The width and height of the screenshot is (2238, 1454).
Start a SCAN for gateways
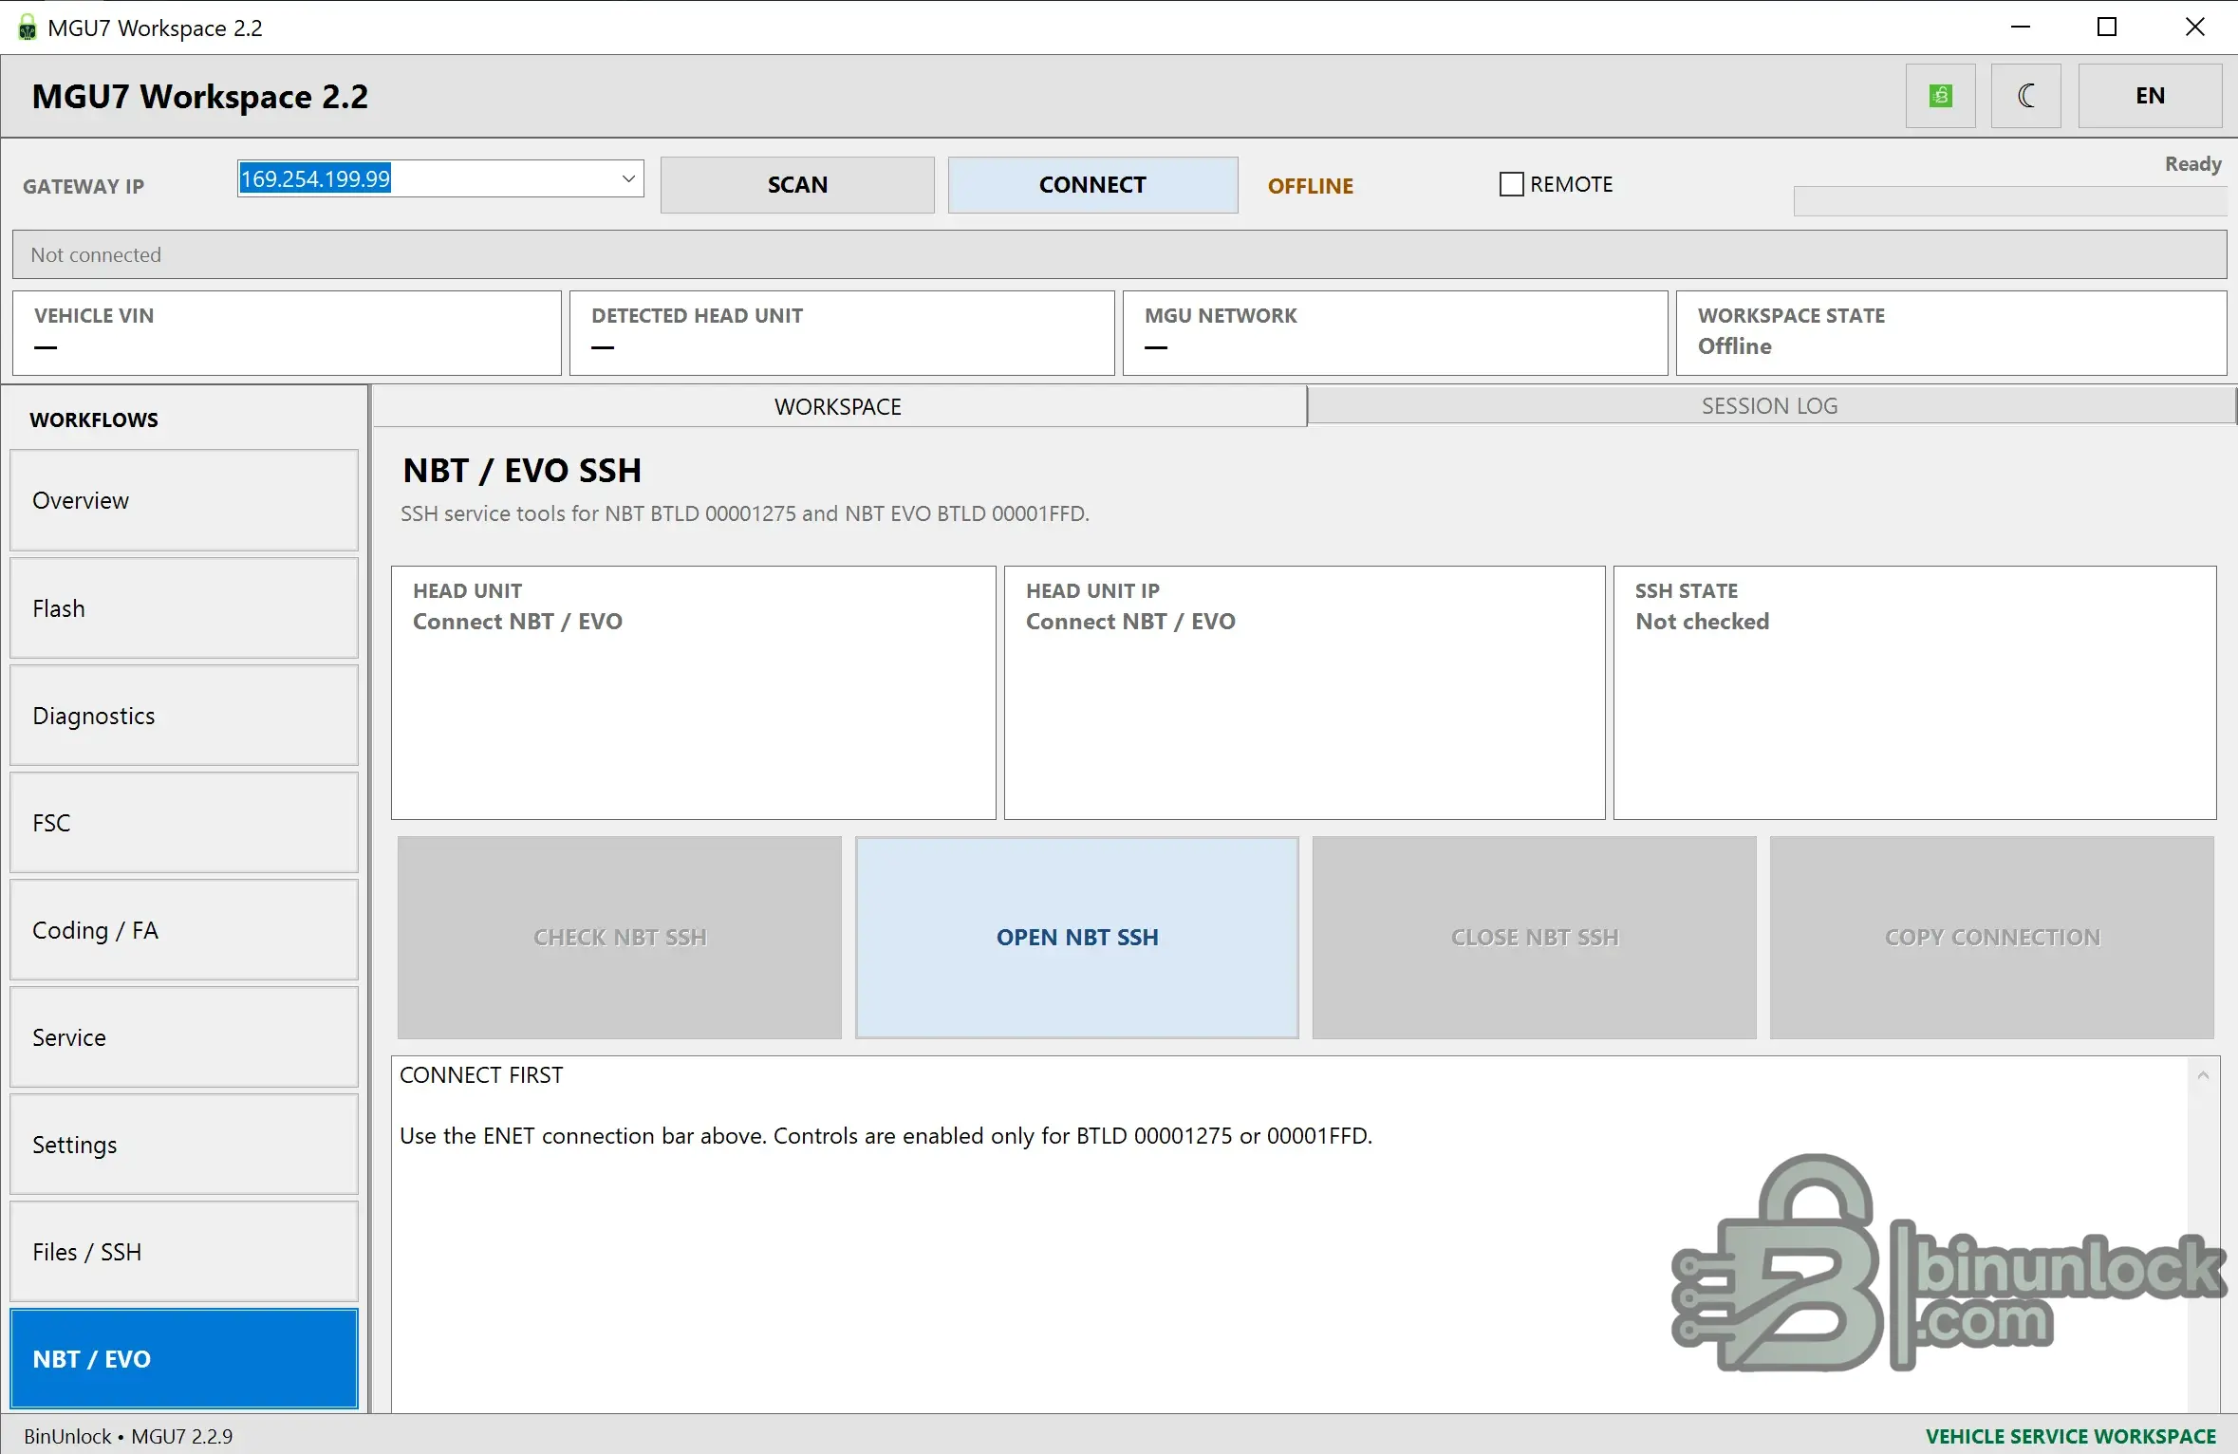(x=797, y=185)
